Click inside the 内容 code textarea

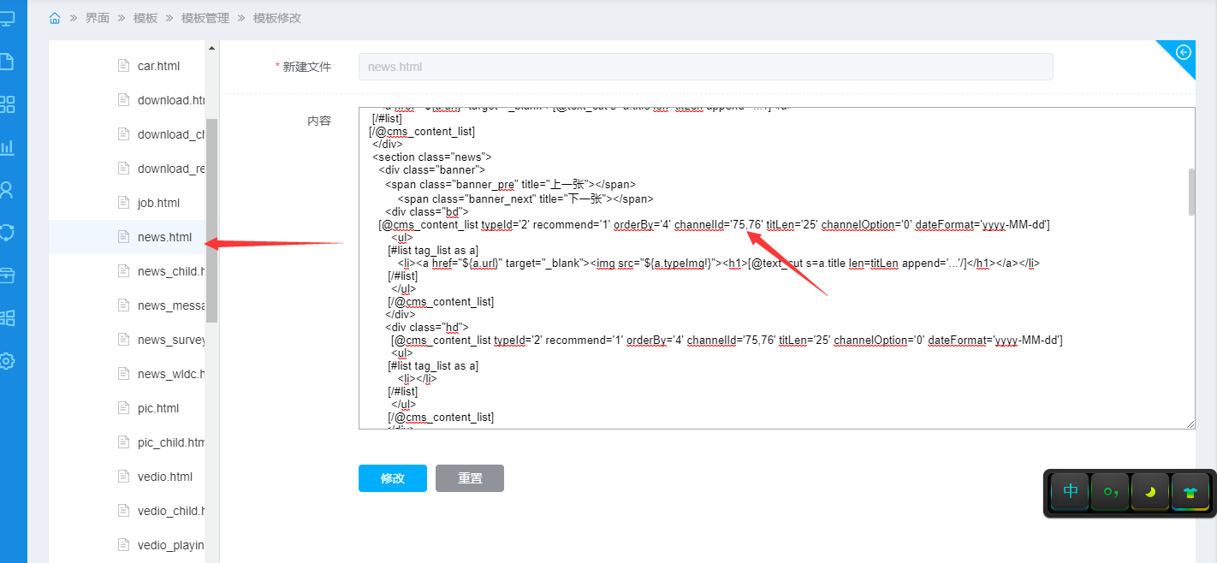776,268
